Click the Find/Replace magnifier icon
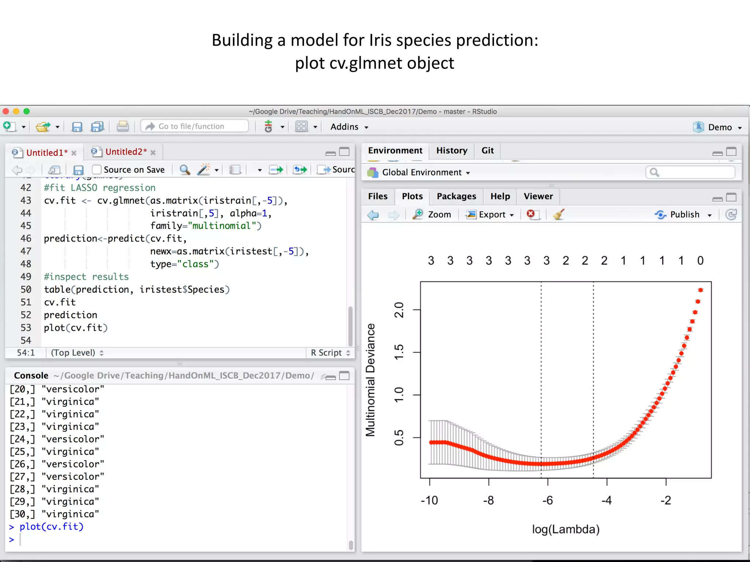The image size is (750, 562). pyautogui.click(x=185, y=169)
